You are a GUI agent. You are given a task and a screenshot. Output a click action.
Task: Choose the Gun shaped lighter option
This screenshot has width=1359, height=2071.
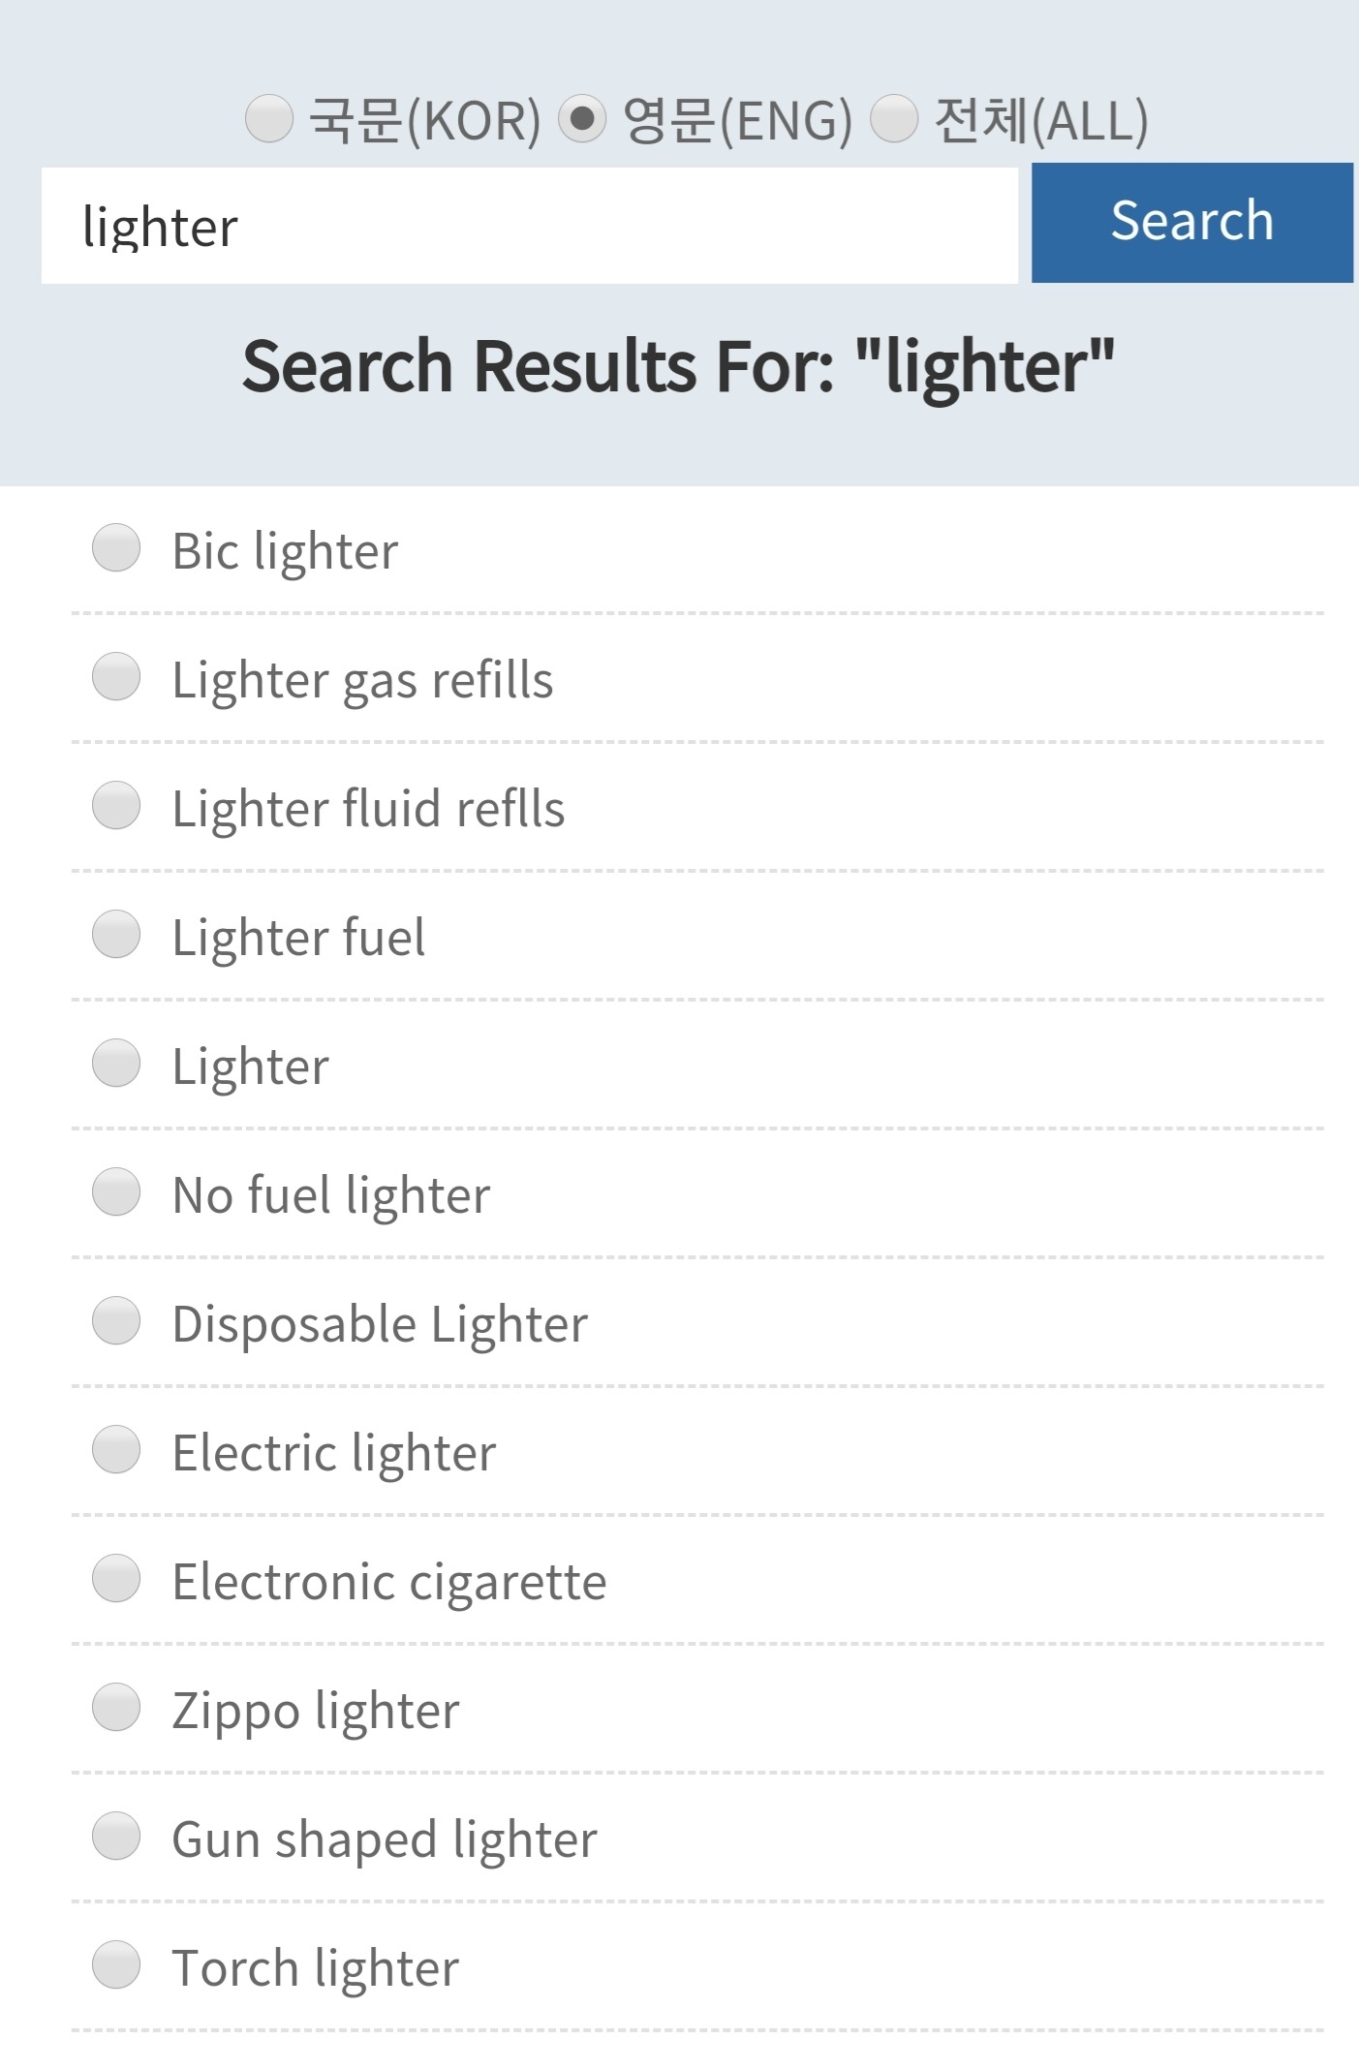tap(116, 1837)
